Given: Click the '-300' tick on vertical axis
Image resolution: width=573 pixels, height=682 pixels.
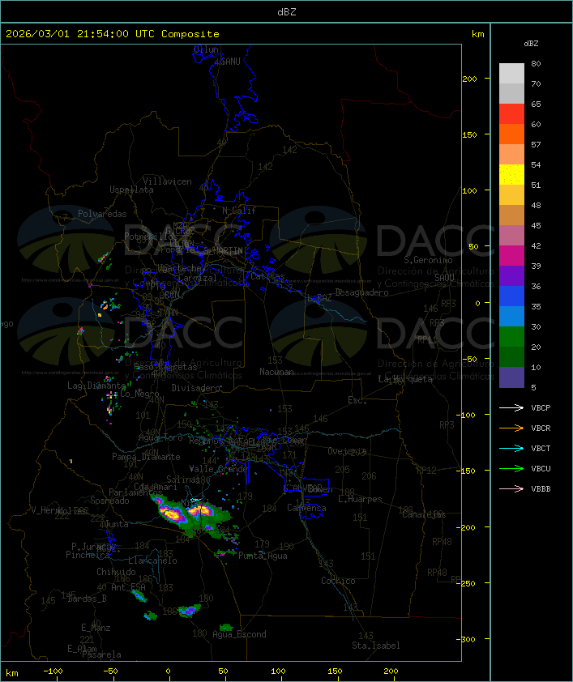Looking at the screenshot, I should 468,639.
